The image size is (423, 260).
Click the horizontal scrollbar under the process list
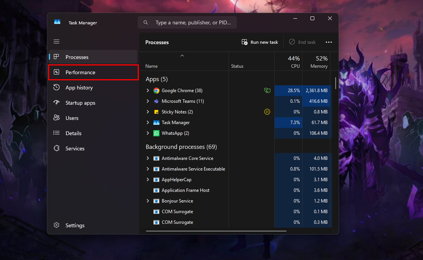click(216, 231)
